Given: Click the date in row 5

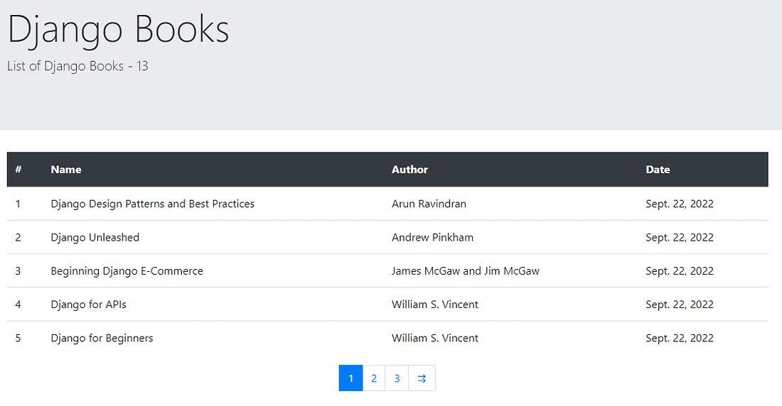Looking at the screenshot, I should (679, 338).
